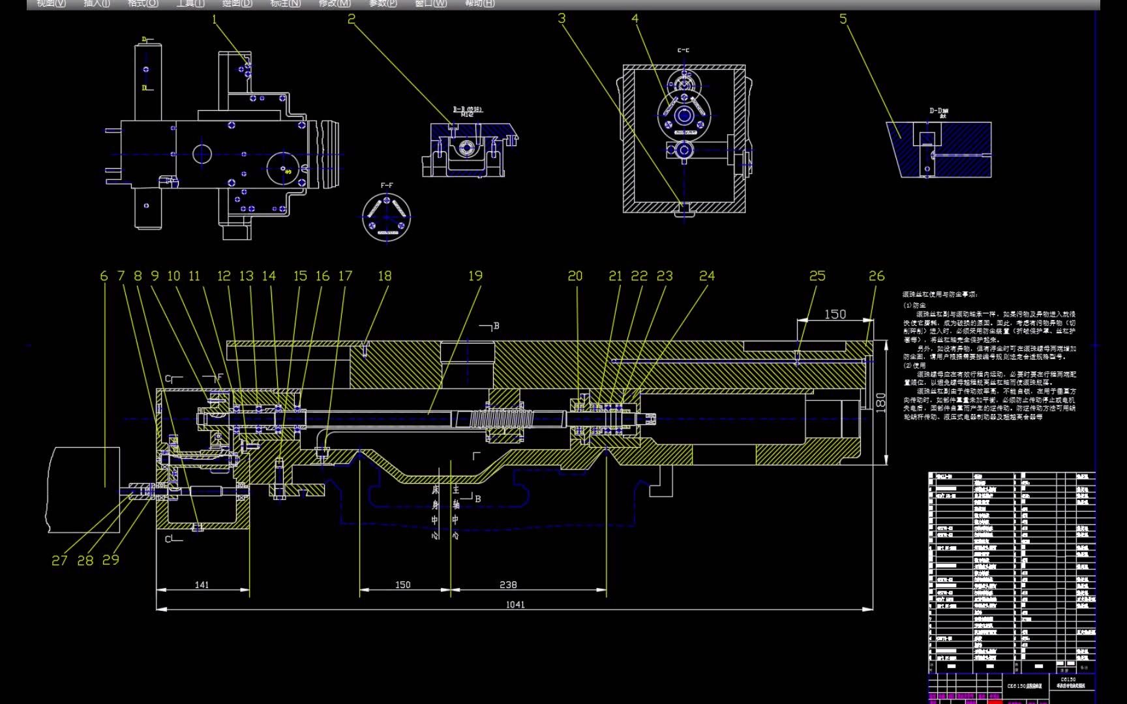Select part balloon number 19
This screenshot has height=704, width=1127.
pyautogui.click(x=475, y=276)
